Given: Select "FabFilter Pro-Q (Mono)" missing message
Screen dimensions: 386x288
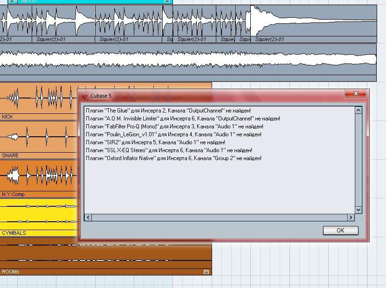Looking at the screenshot, I should point(174,126).
